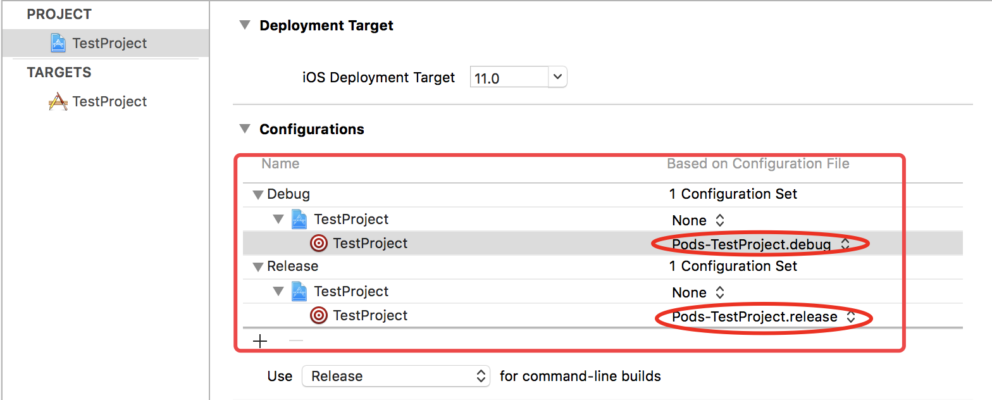Click the target bullseye icon under Debug
The height and width of the screenshot is (400, 992).
point(319,243)
